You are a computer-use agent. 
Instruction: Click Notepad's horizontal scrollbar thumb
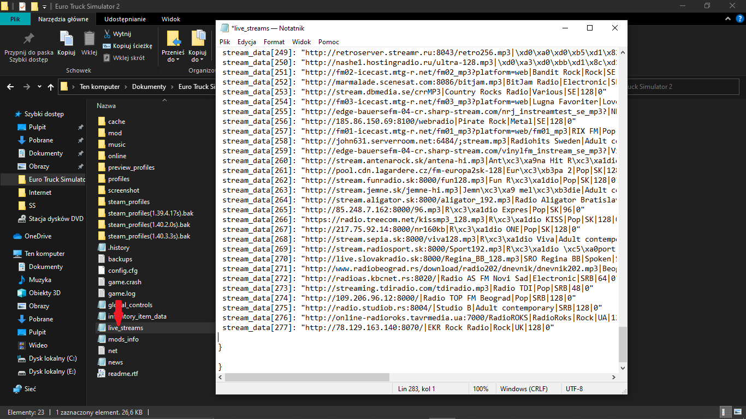(307, 377)
